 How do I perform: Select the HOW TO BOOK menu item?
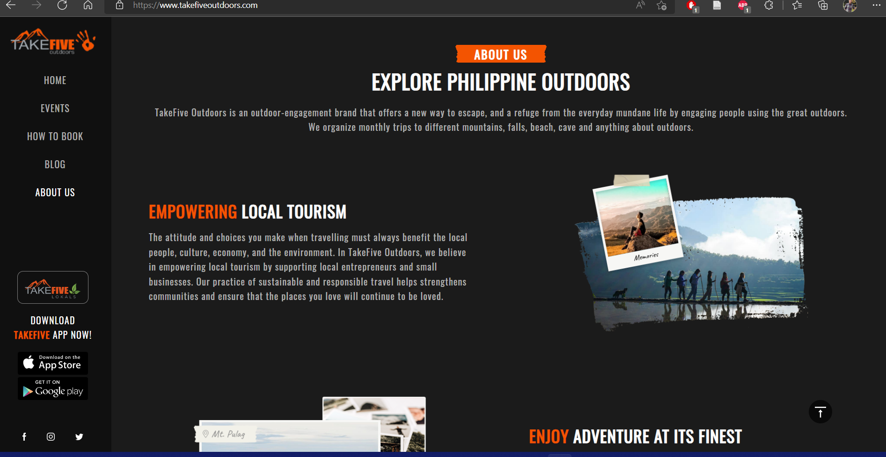point(55,136)
